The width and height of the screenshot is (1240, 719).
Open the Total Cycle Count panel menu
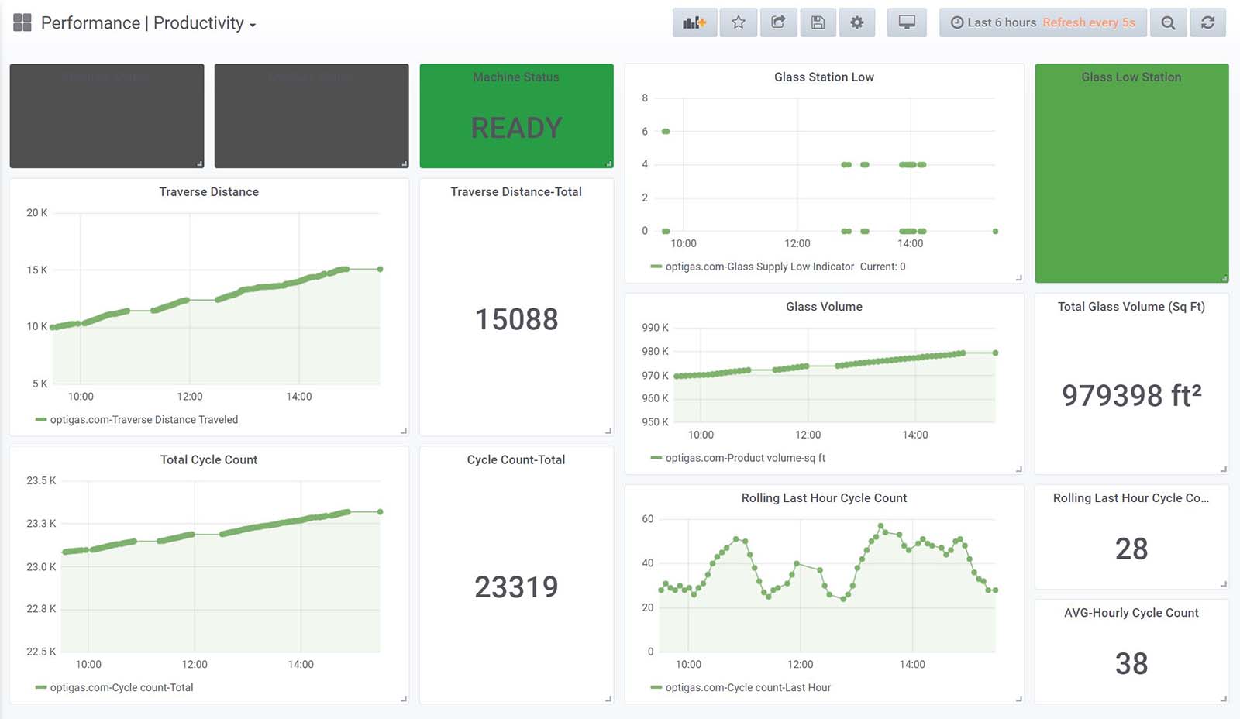(208, 459)
